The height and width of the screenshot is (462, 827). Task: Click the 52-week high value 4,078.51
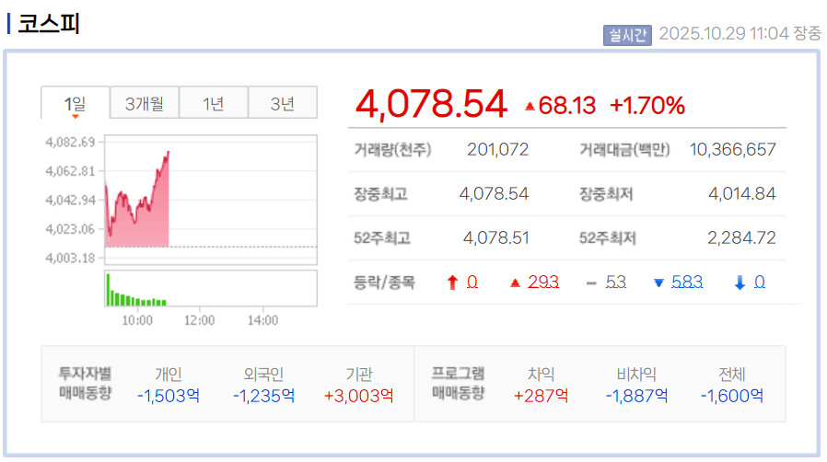(x=495, y=238)
